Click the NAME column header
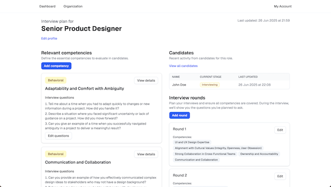 (x=176, y=77)
